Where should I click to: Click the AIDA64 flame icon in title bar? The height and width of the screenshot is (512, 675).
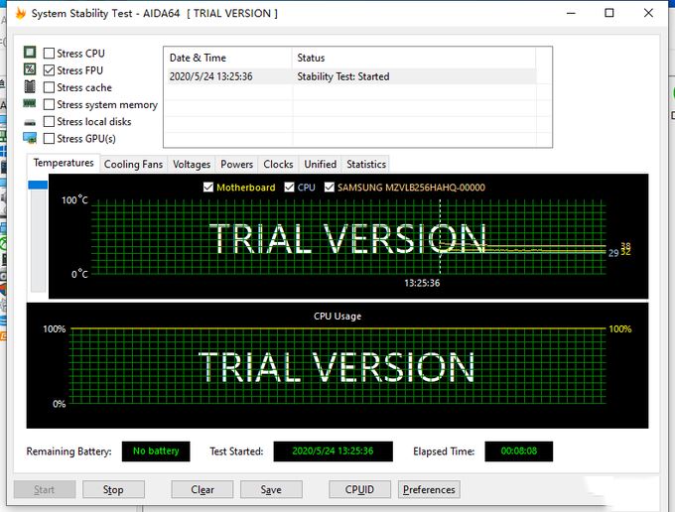click(20, 13)
